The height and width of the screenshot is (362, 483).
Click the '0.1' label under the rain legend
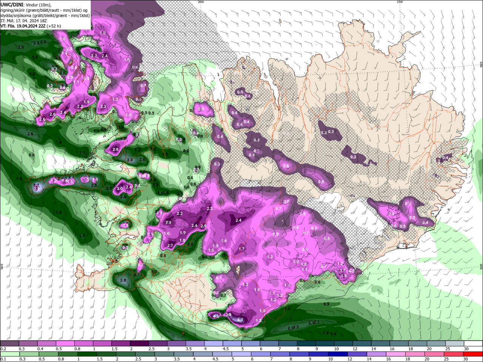point(3,359)
